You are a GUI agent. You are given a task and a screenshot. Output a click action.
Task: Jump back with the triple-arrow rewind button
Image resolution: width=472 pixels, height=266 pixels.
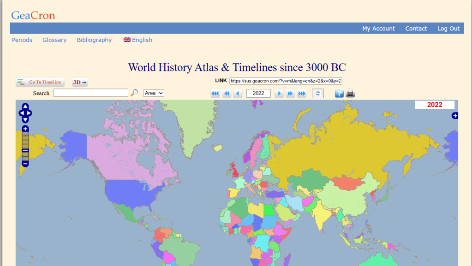coord(215,94)
